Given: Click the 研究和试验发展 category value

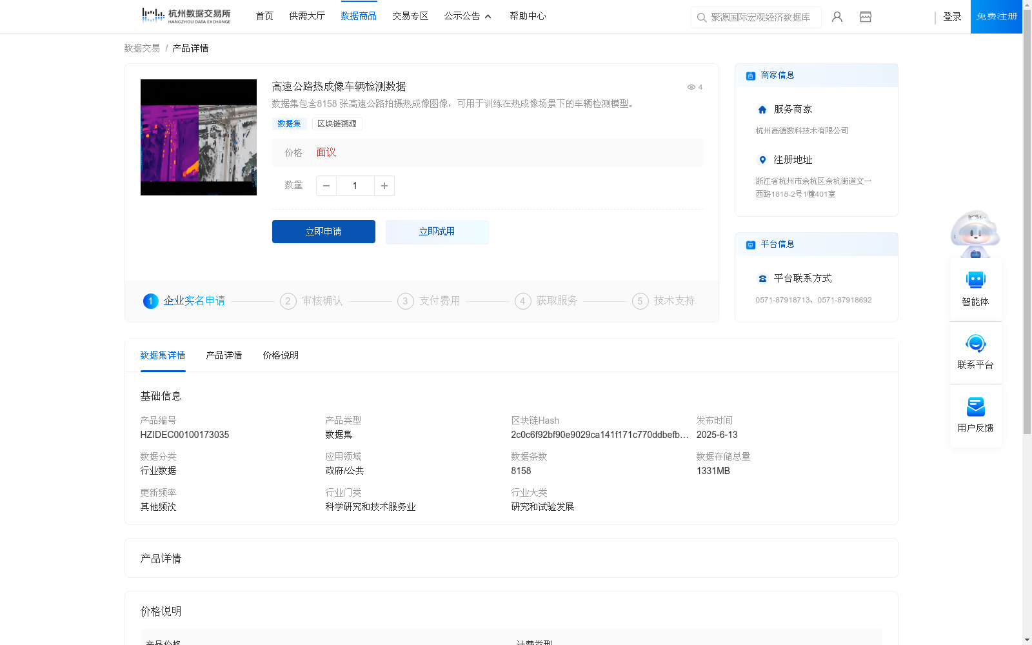Looking at the screenshot, I should point(542,507).
